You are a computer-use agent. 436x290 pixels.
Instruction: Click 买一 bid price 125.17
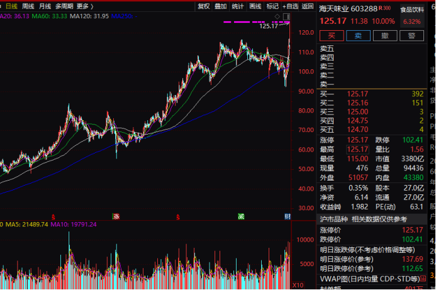(357, 94)
